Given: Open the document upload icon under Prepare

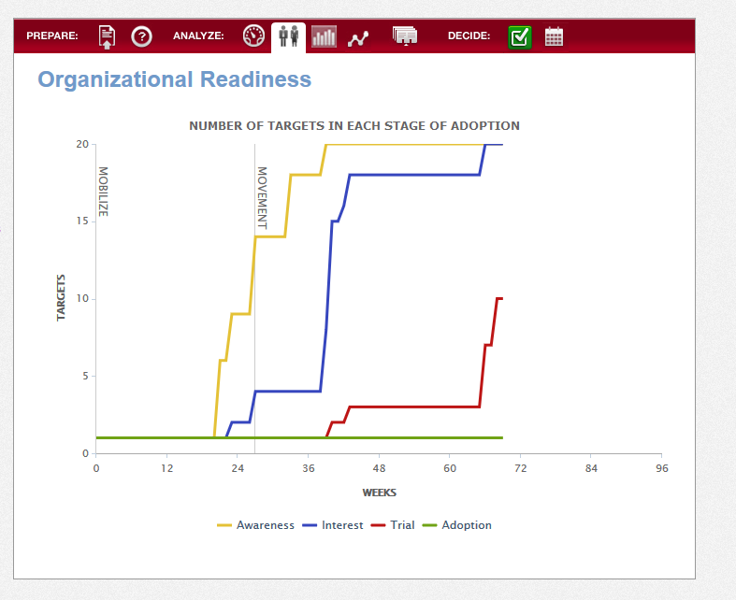Looking at the screenshot, I should click(x=107, y=36).
